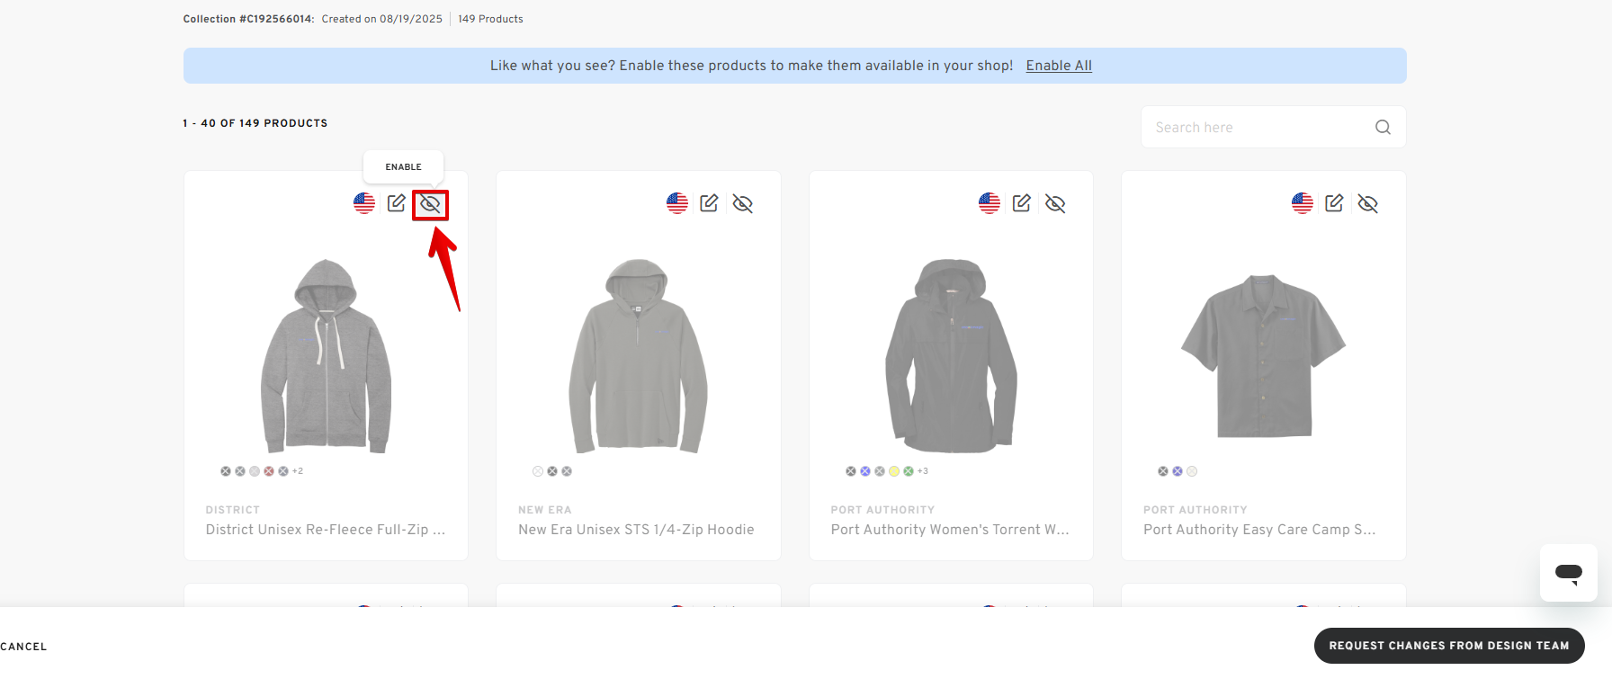Focus the Search here input field
Screen dimensions: 1612x679
(1255, 128)
